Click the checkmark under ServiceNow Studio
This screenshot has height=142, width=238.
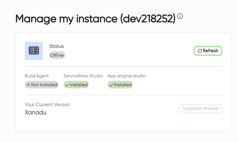pyautogui.click(x=67, y=85)
